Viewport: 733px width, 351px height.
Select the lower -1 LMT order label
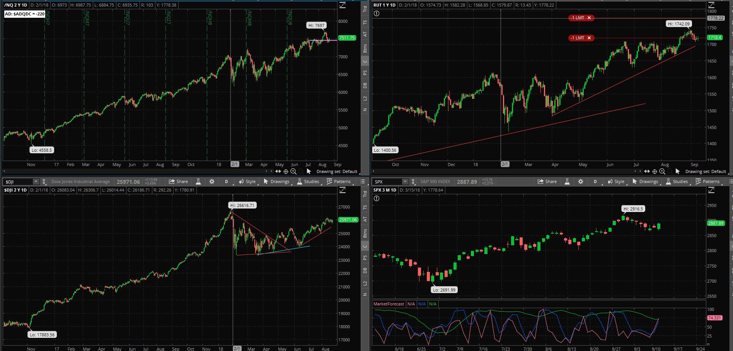point(578,38)
